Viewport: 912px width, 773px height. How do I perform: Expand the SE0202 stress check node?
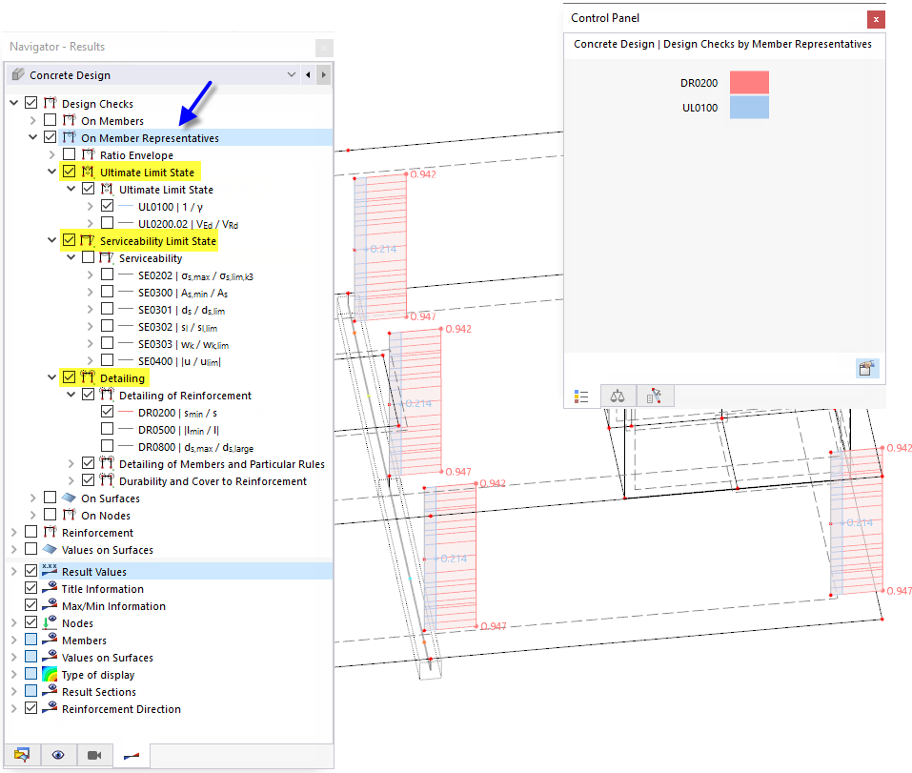tap(90, 275)
